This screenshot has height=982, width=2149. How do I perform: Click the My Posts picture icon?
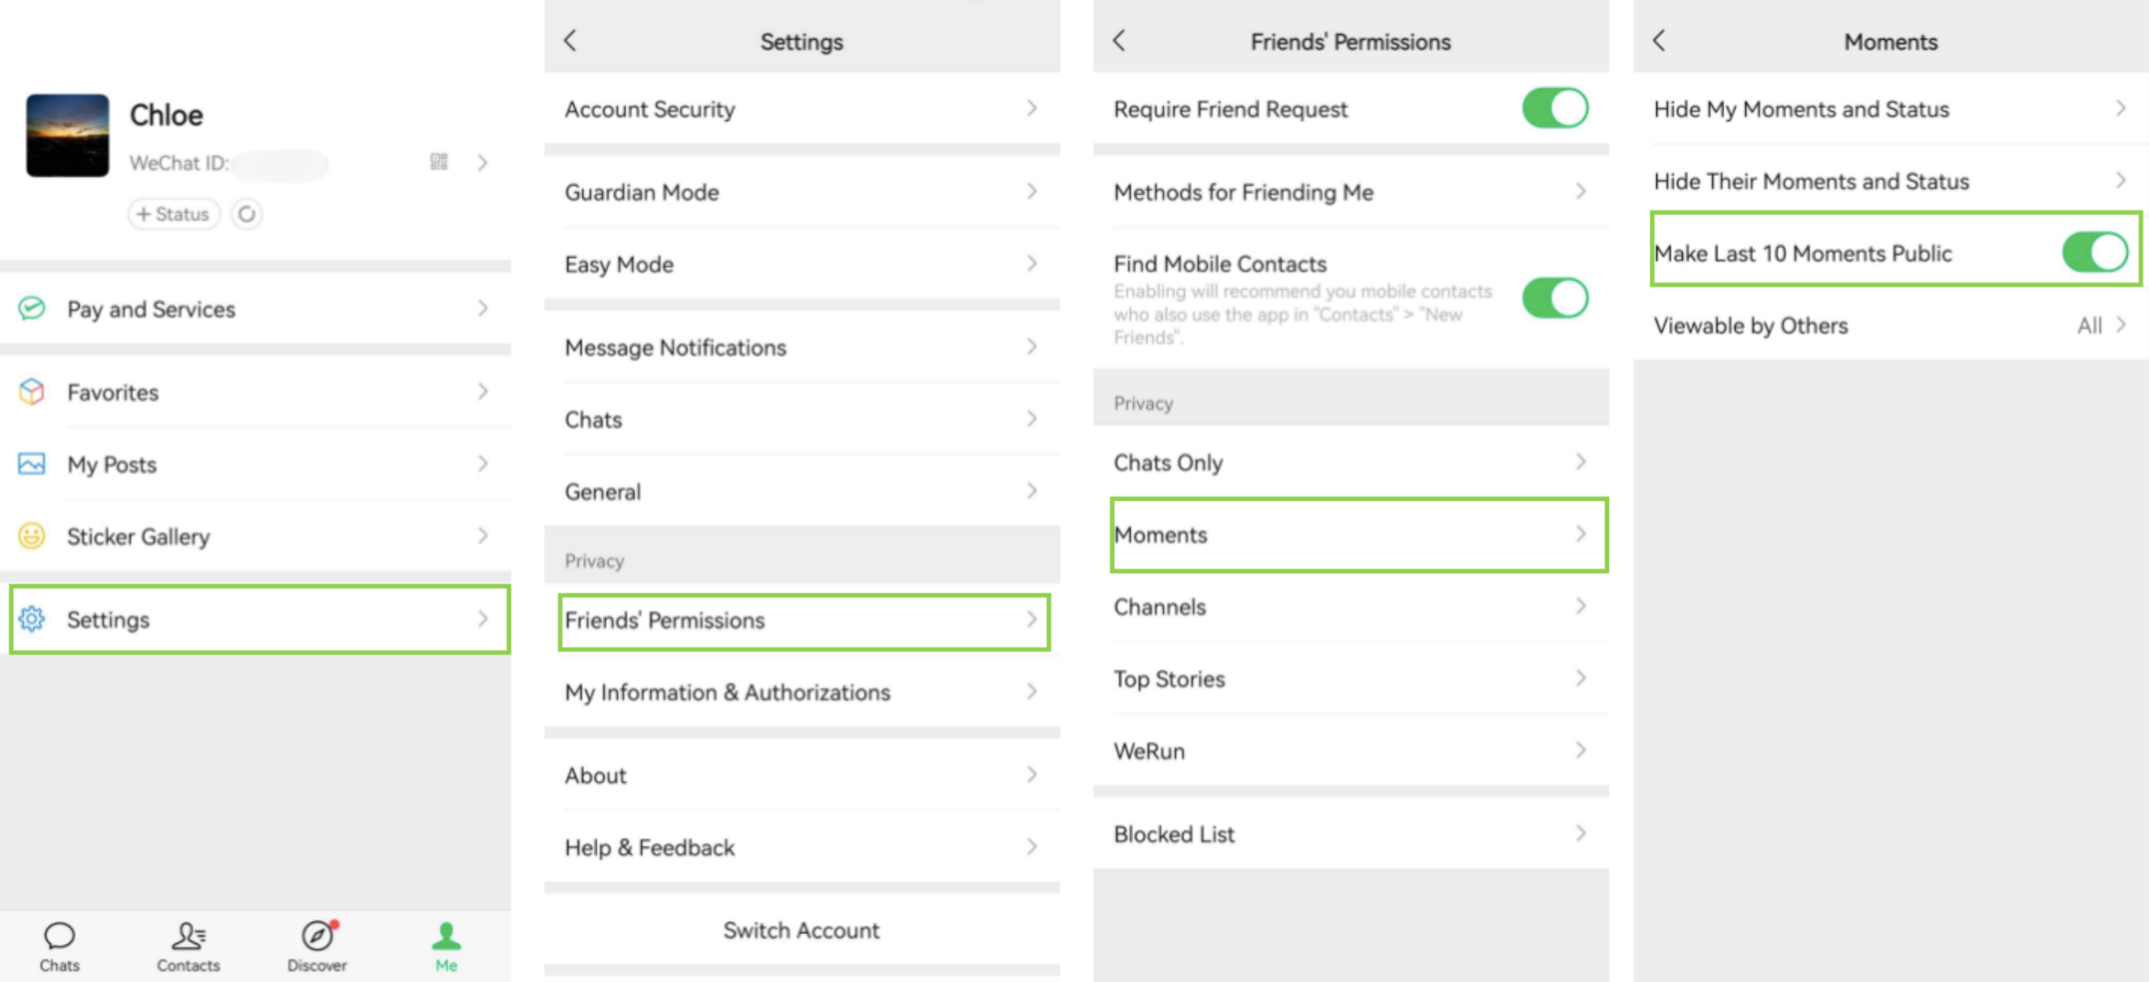click(x=32, y=463)
